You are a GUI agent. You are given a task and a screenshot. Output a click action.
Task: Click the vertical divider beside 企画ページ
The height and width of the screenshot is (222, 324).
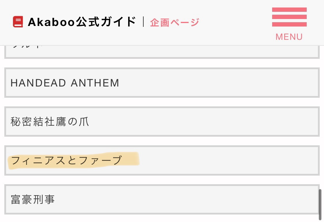tap(143, 22)
